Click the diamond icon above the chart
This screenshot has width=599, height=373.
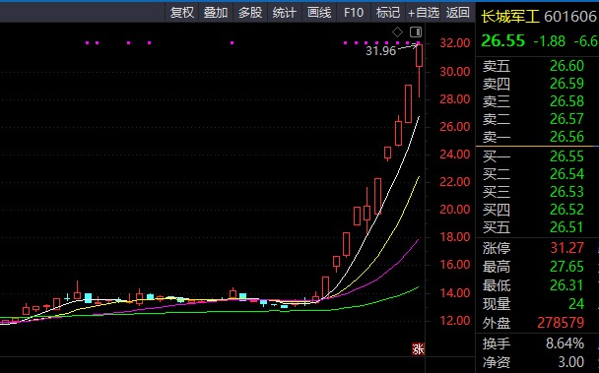pyautogui.click(x=397, y=32)
